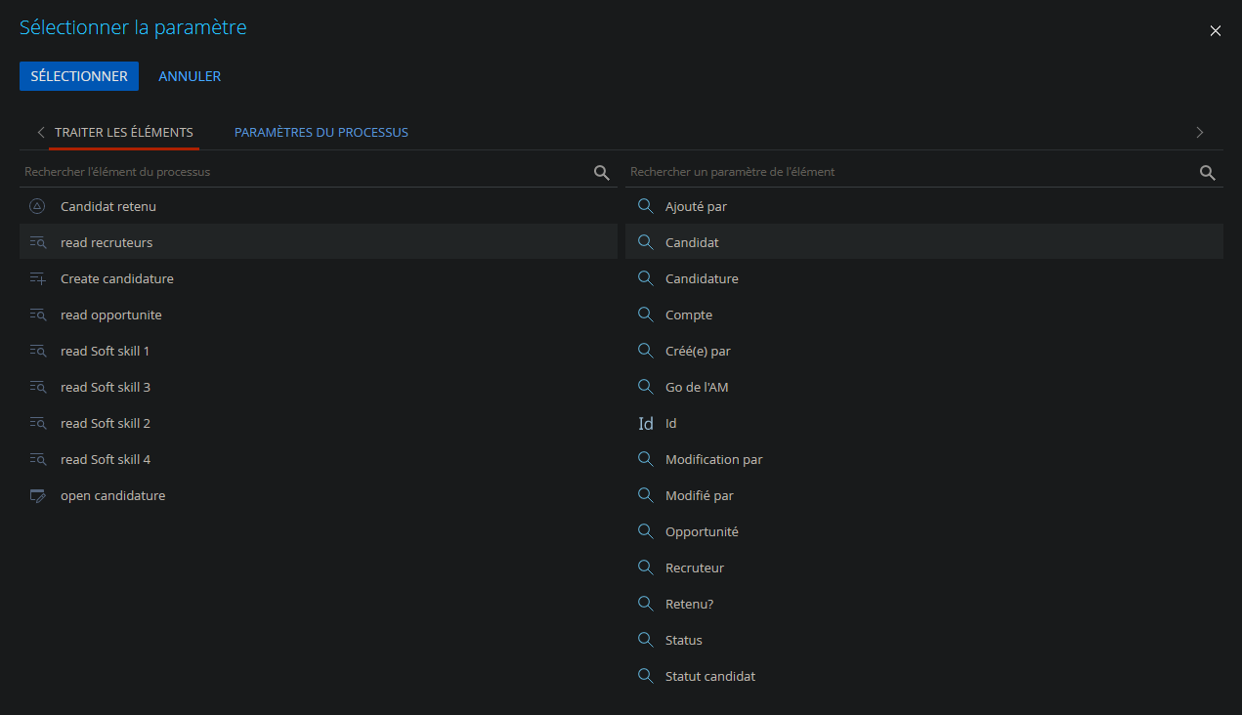This screenshot has height=715, width=1242.
Task: Close the parameter selection dialog
Action: 1215,30
